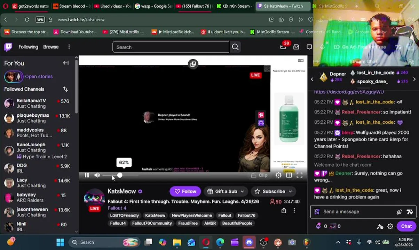The width and height of the screenshot is (419, 250).
Task: Click the KatsMeow channel avatar
Action: coord(94,198)
